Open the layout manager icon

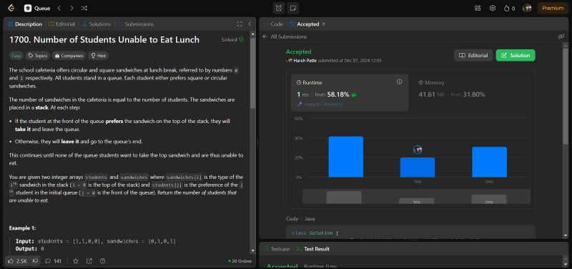coord(478,8)
